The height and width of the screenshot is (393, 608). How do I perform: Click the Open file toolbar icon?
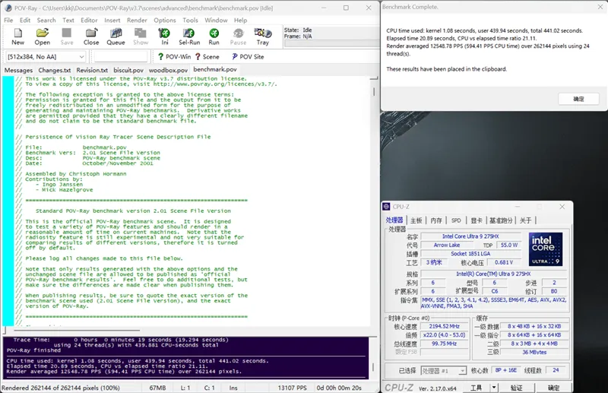point(43,36)
